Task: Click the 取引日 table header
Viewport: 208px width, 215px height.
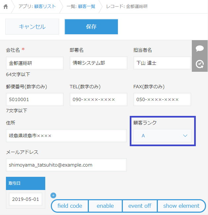Action: coord(25,183)
